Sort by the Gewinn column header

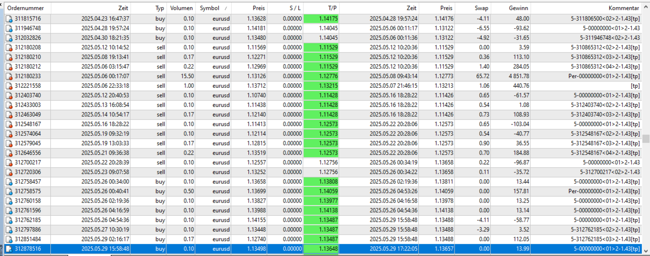click(511, 8)
